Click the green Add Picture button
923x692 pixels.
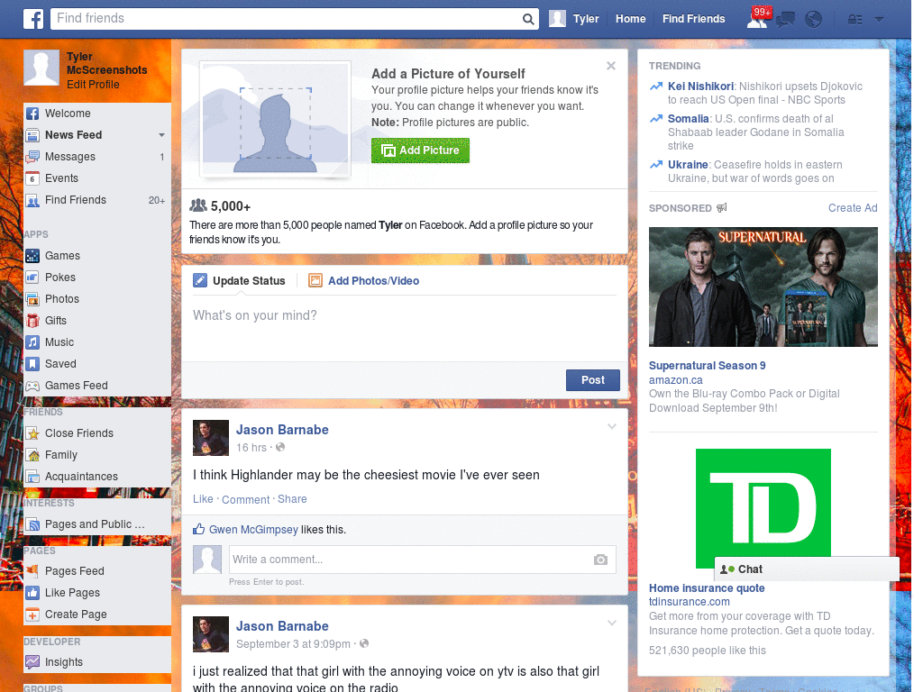(x=420, y=150)
